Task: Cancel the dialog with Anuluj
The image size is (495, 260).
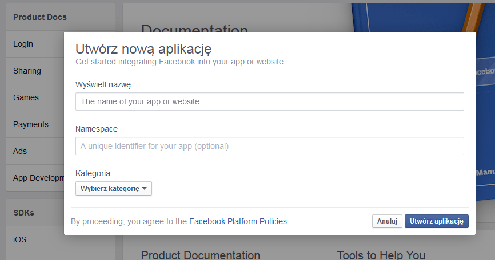Action: 387,221
